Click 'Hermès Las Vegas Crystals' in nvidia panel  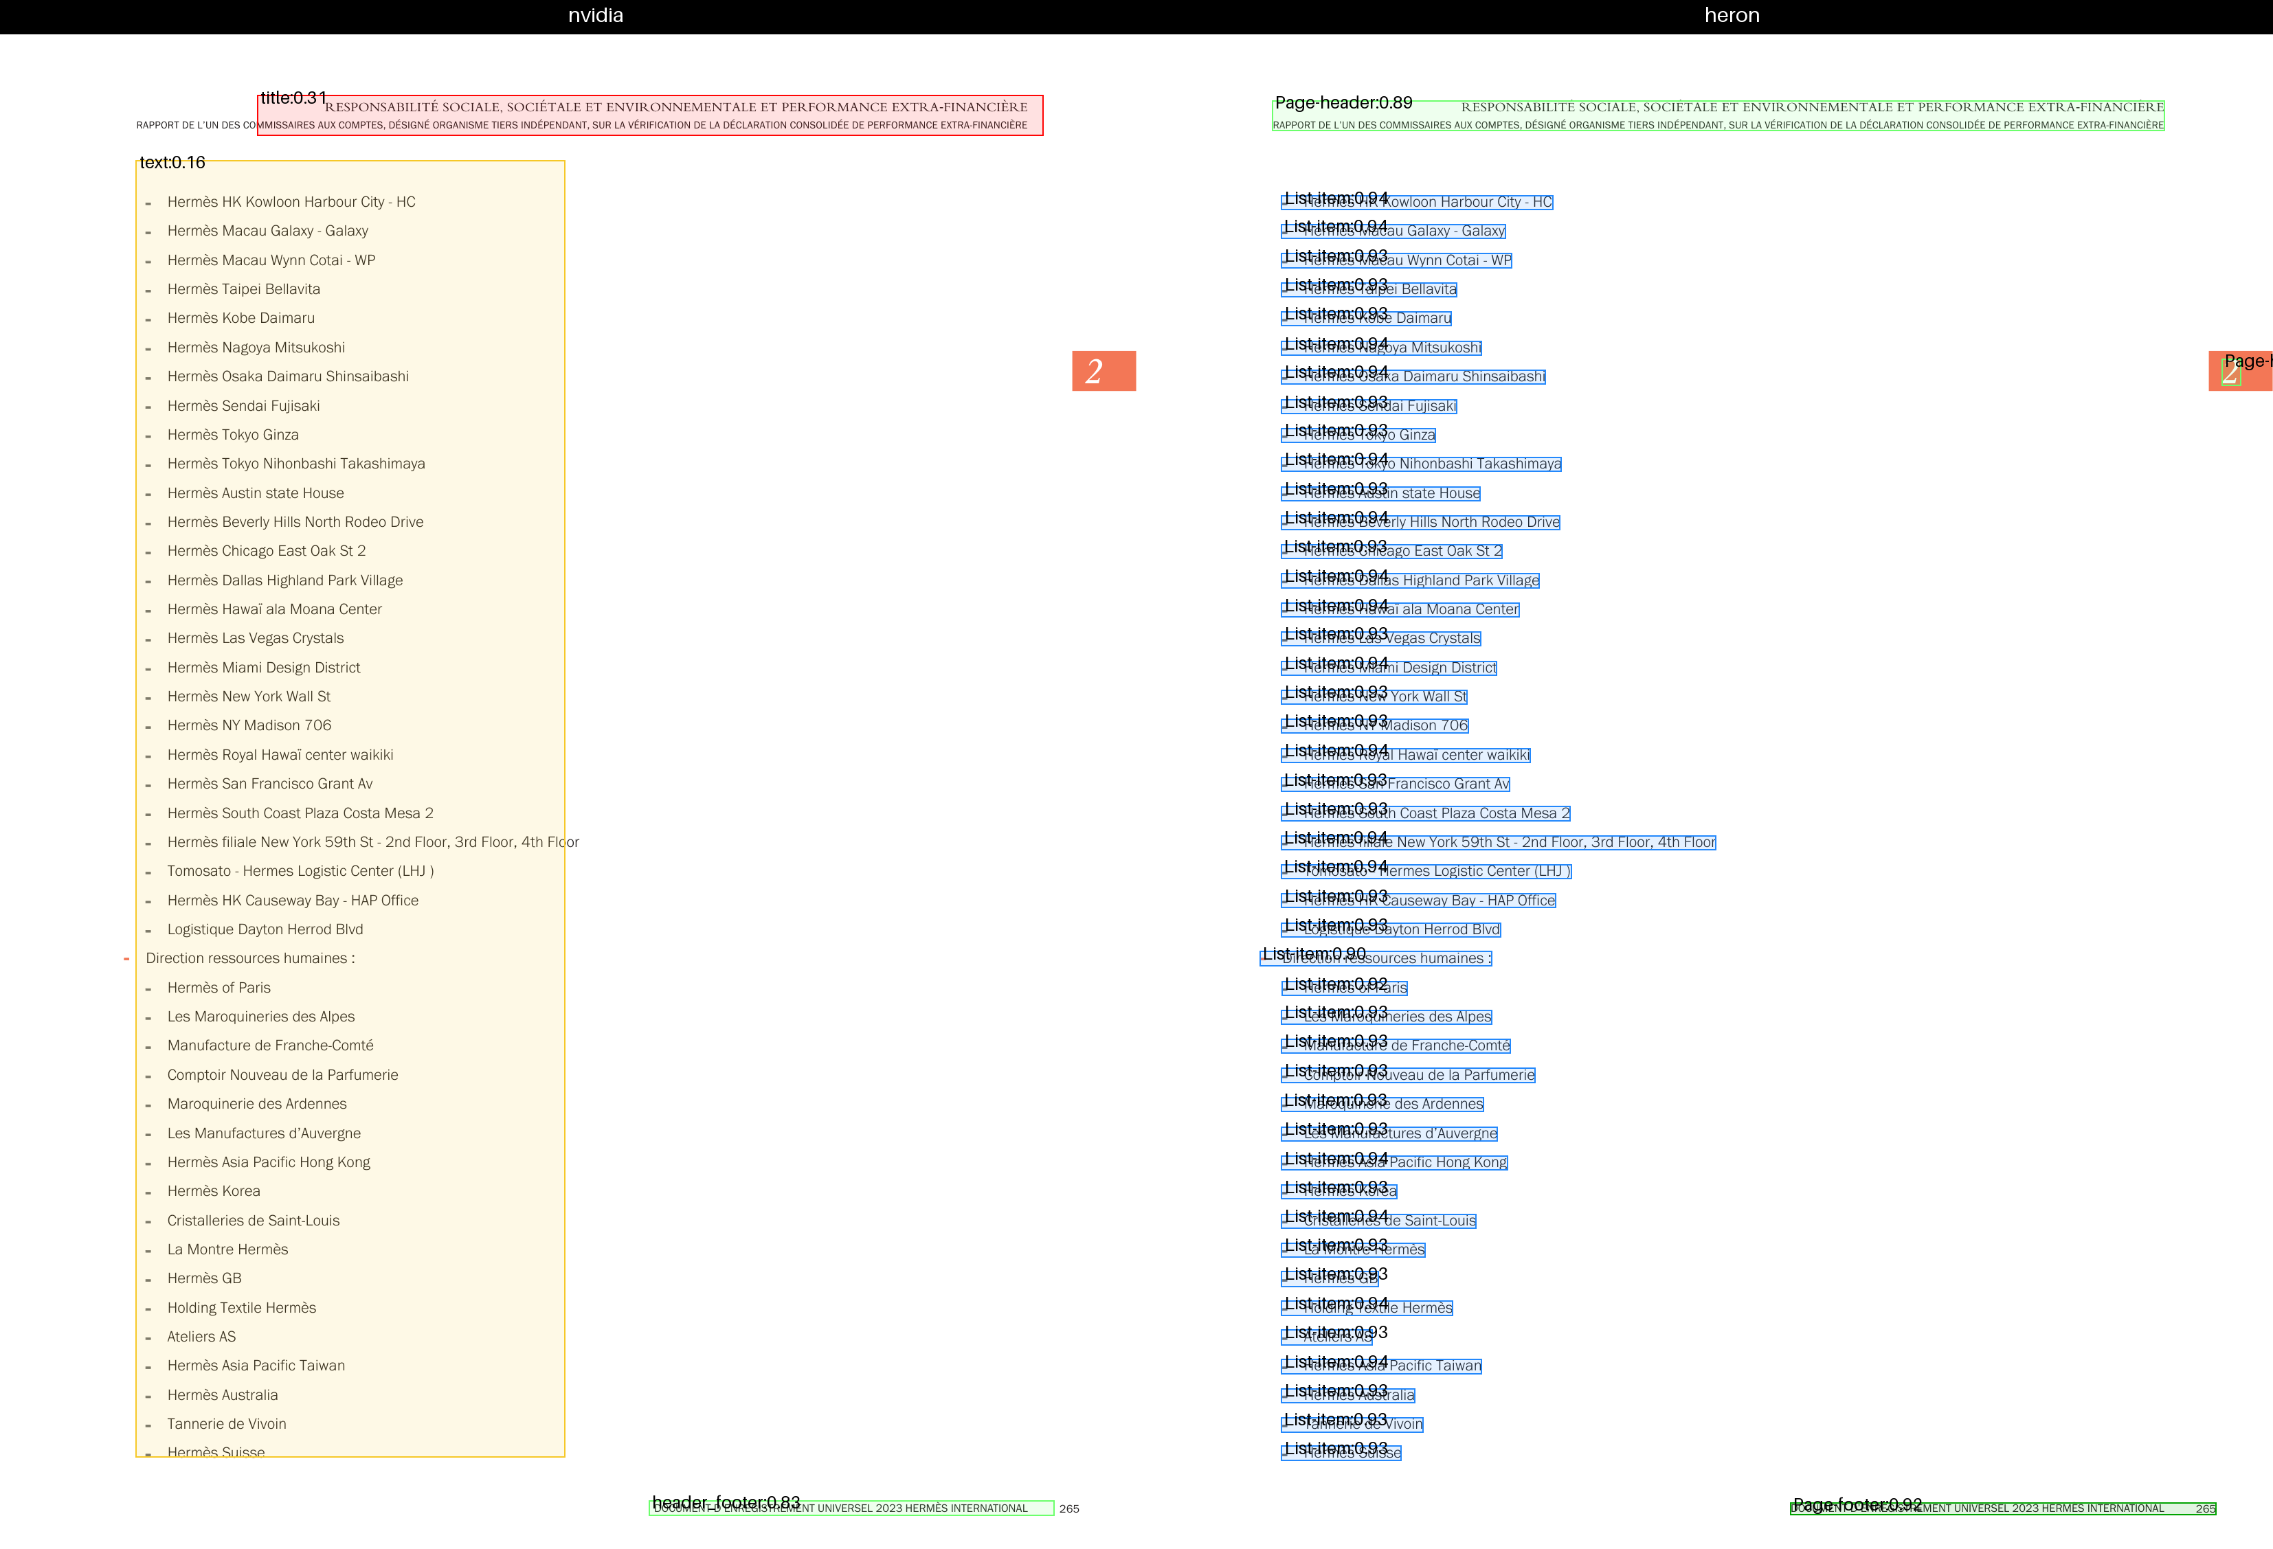point(256,639)
